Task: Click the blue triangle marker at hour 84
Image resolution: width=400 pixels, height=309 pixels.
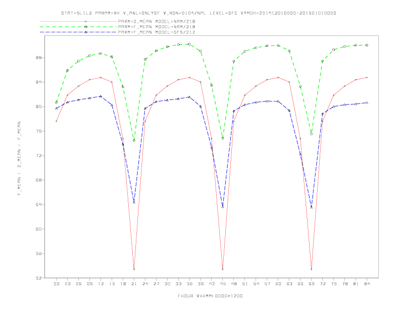Action: (x=367, y=102)
